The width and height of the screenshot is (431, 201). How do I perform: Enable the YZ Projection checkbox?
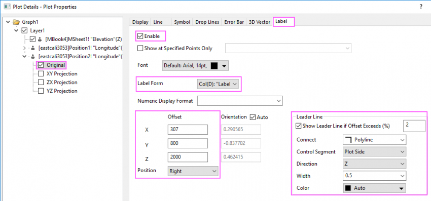41,91
